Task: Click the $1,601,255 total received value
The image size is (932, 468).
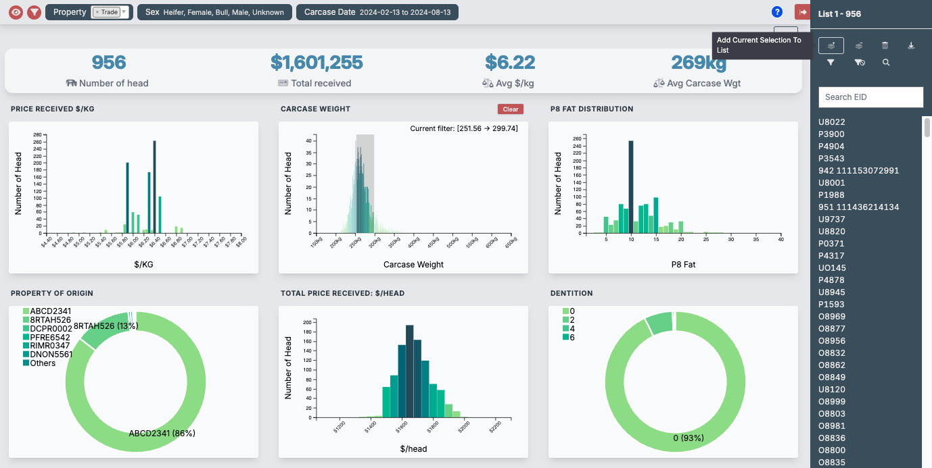Action: 317,63
